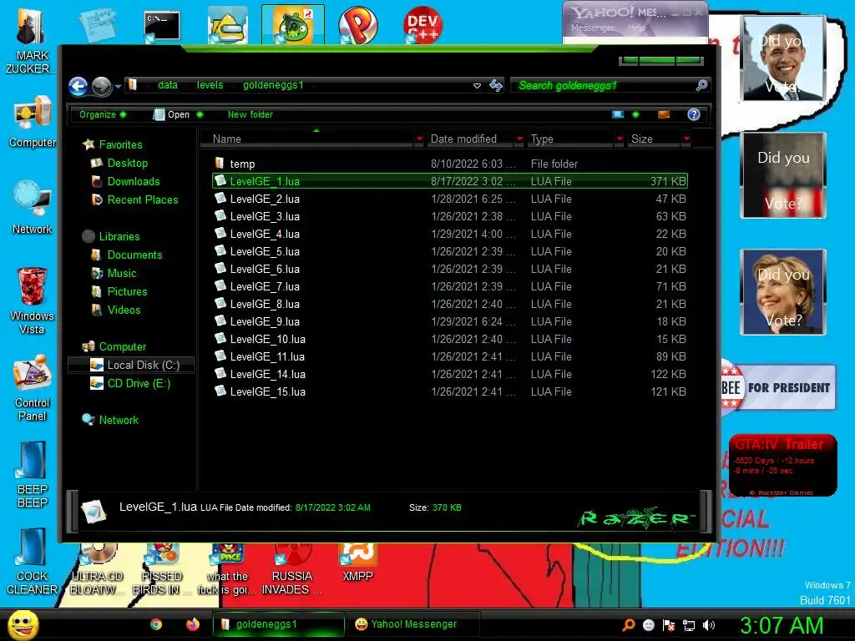Open the Videos library
The height and width of the screenshot is (641, 855).
coord(124,310)
